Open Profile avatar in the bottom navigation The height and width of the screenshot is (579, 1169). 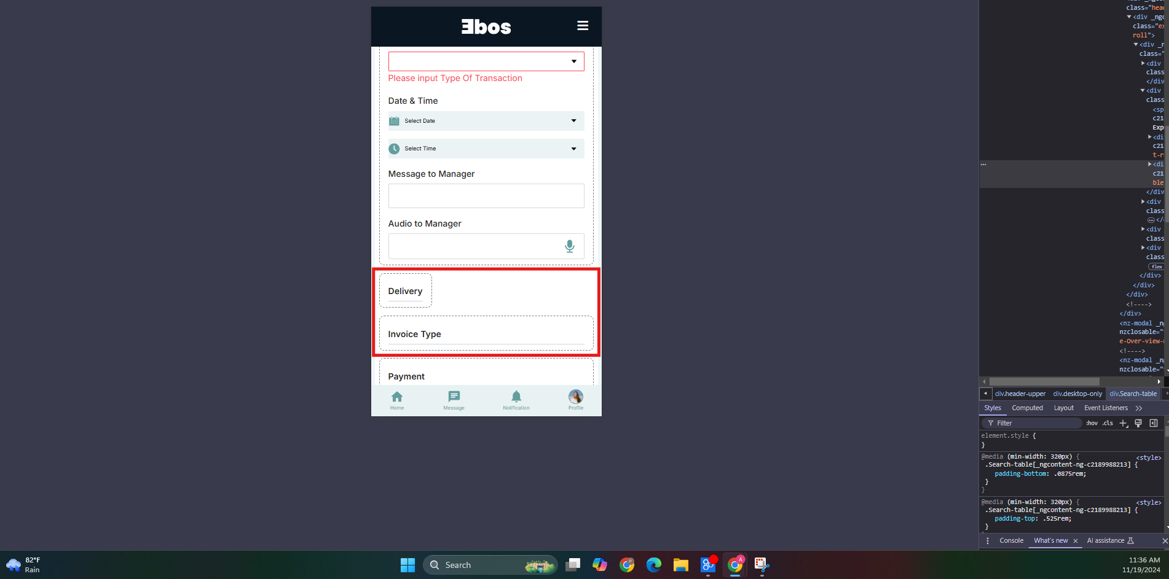[x=576, y=400]
